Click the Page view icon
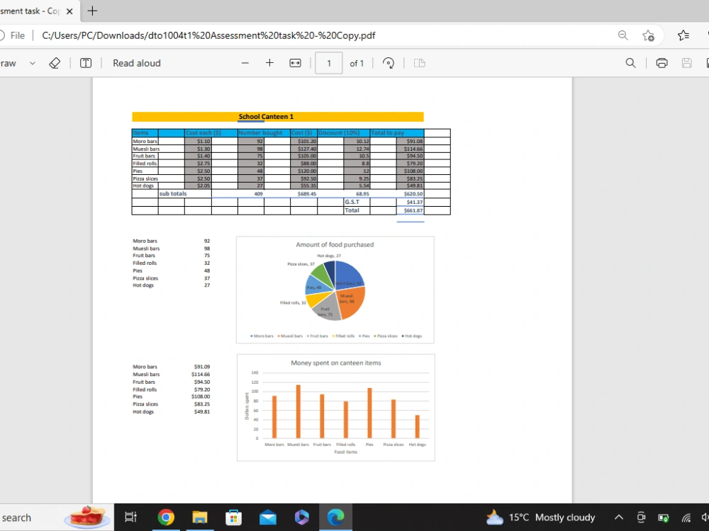This screenshot has height=531, width=709. 420,63
